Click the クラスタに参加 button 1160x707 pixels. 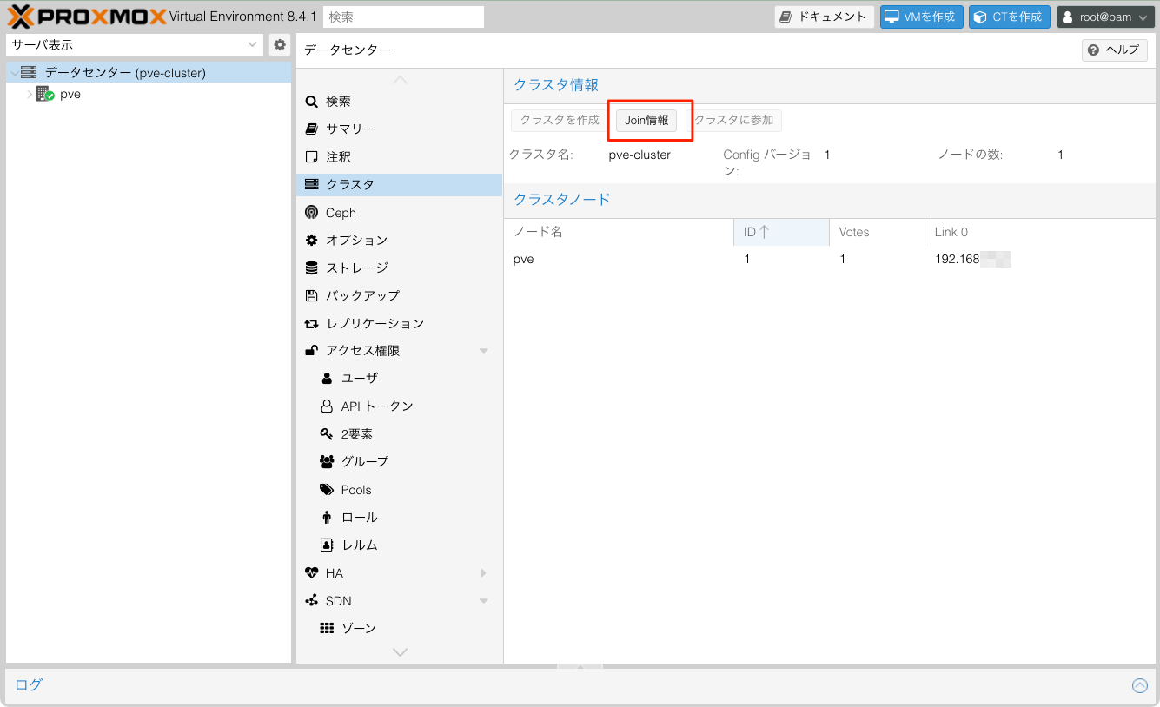[734, 120]
